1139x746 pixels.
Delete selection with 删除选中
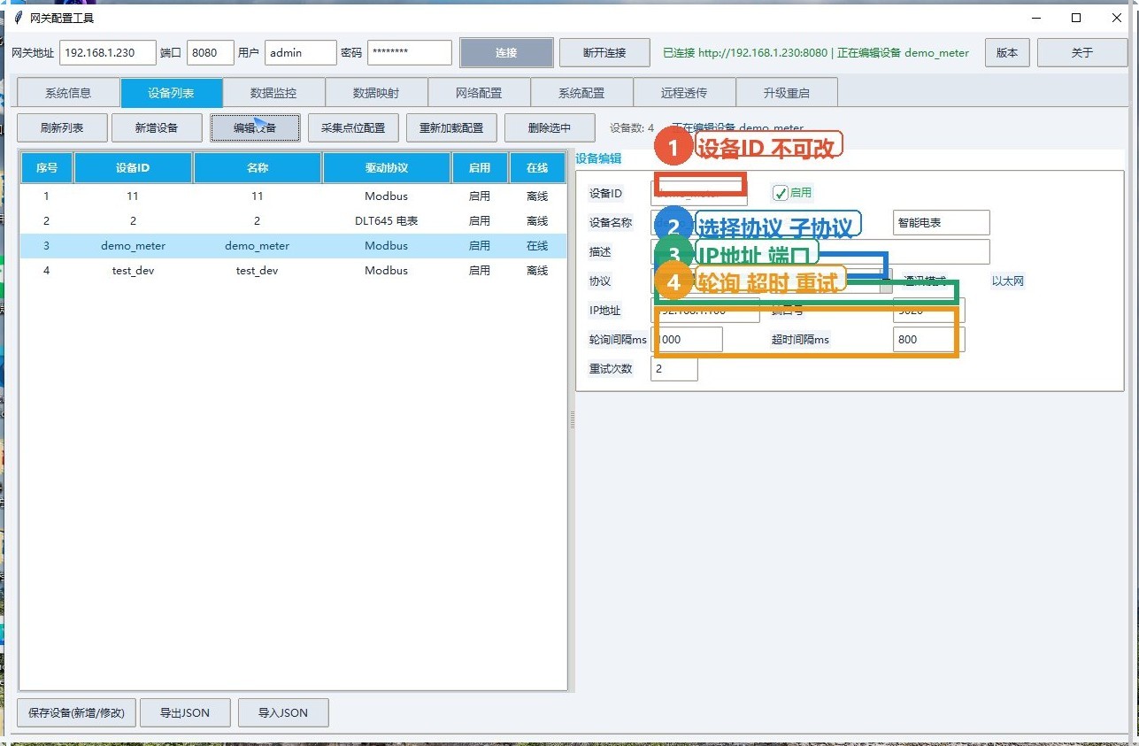550,127
